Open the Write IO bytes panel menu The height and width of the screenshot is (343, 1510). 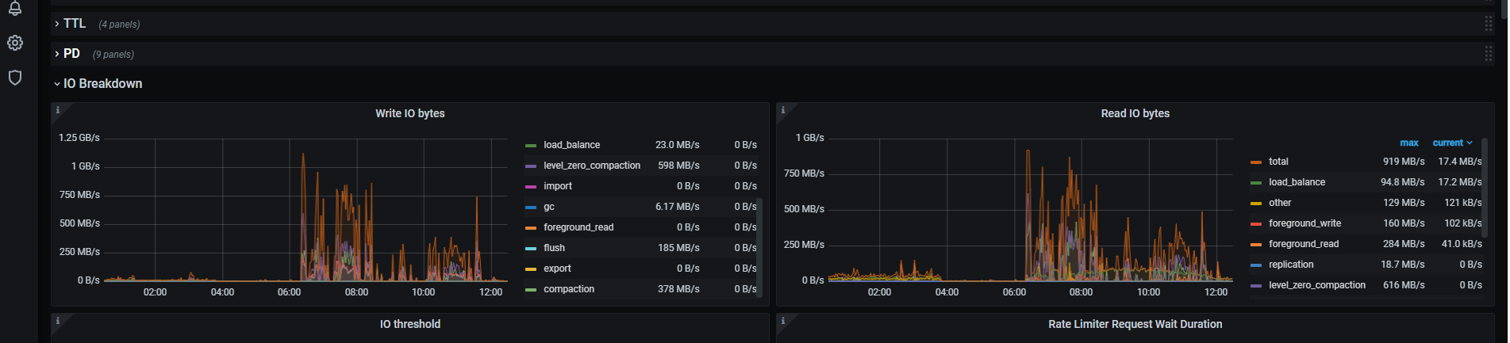click(x=409, y=114)
